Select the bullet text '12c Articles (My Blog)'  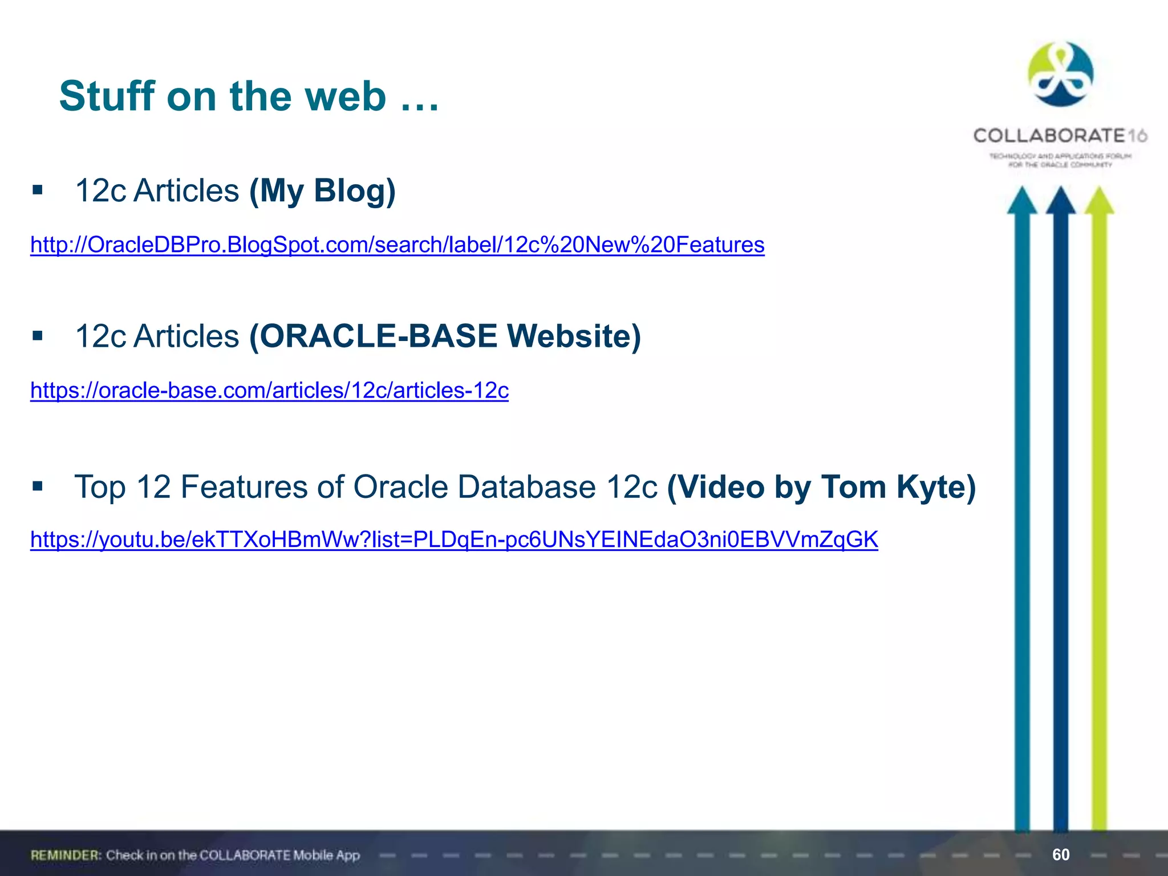coord(235,190)
